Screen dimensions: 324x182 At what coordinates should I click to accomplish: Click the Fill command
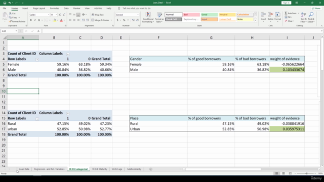click(x=288, y=17)
